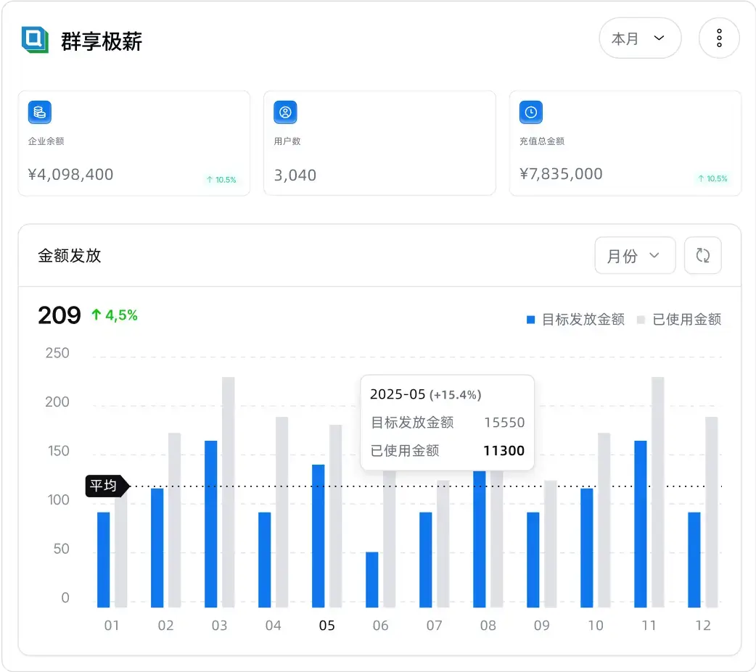Viewport: 756px width, 672px height.
Task: Click the 群享极薪 app logo icon
Action: click(35, 40)
